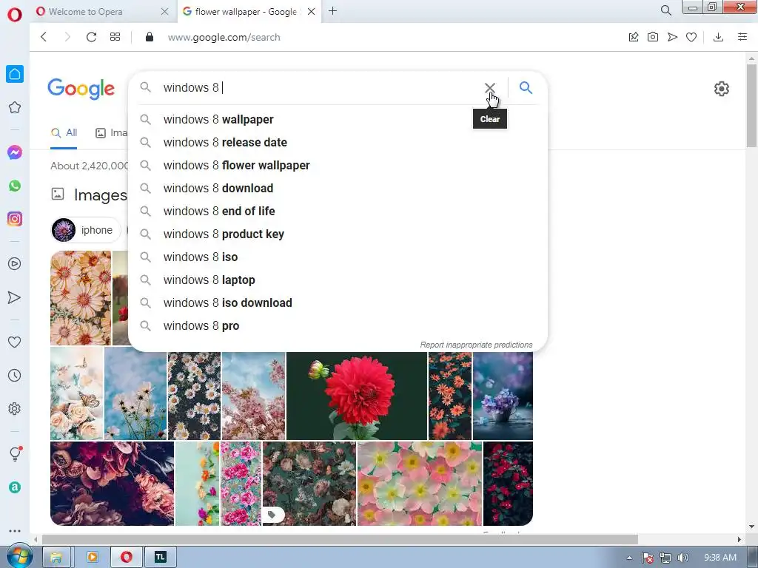Click in the search text field
758x568 pixels.
click(319, 87)
